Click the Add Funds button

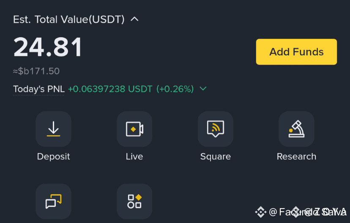click(x=296, y=52)
